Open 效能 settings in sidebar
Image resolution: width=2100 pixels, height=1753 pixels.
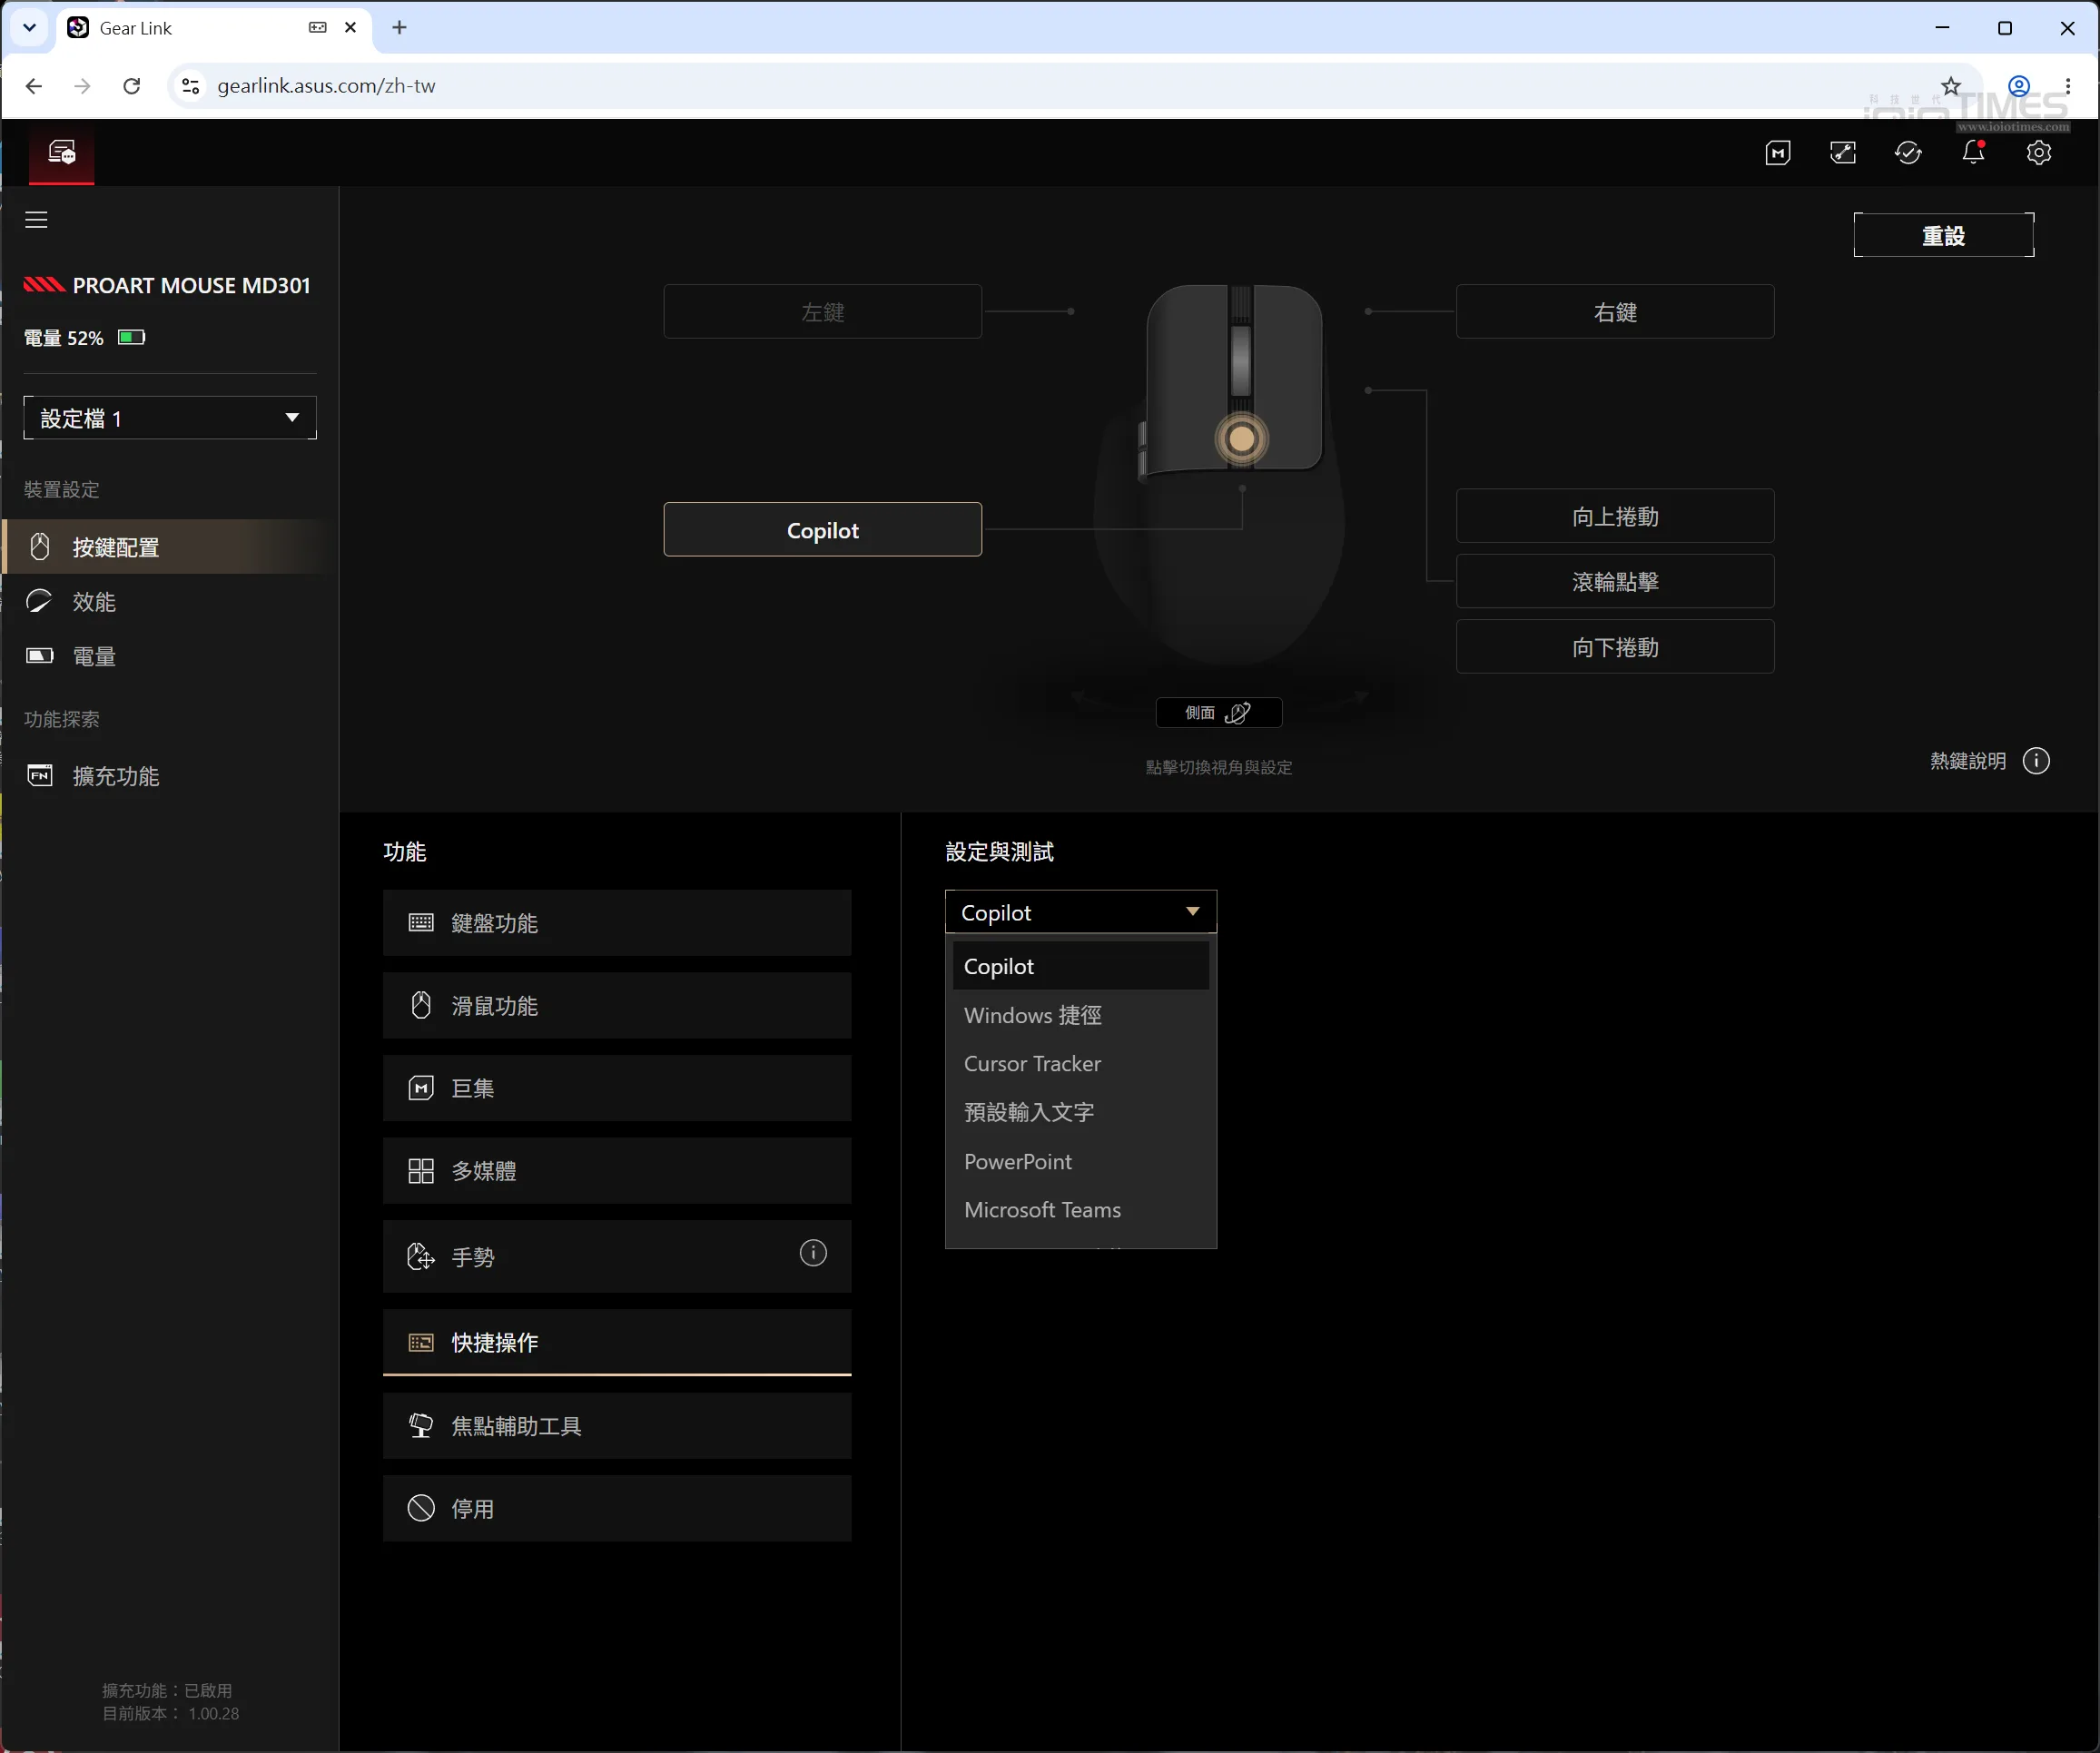170,602
